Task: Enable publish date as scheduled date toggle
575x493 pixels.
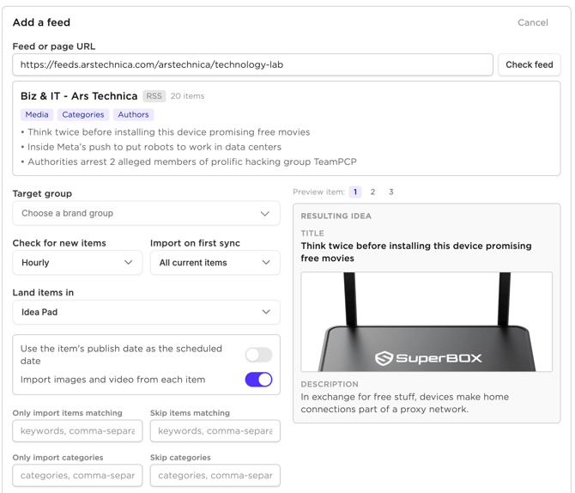Action: coord(258,355)
